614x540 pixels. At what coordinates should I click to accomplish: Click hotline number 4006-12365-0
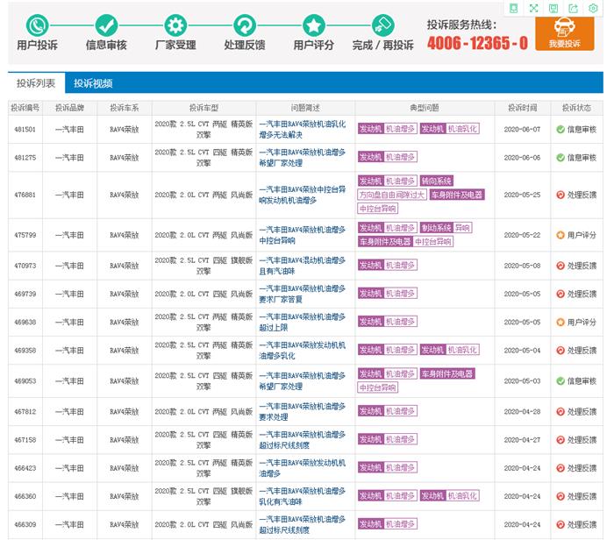click(x=477, y=43)
